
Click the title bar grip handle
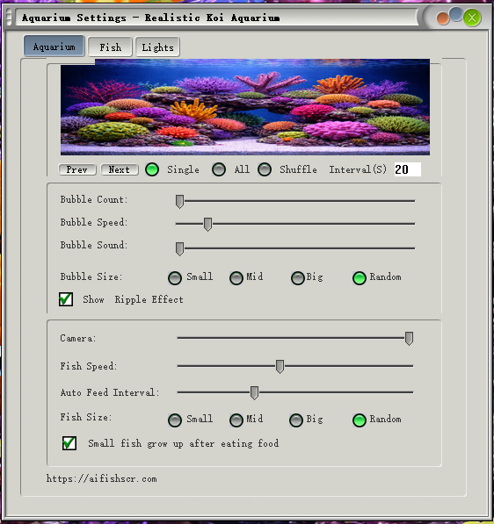[9, 18]
